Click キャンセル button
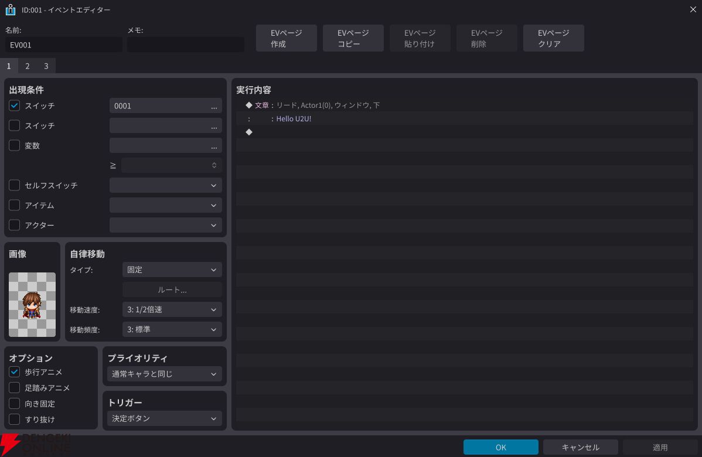Screen dimensions: 702x457 coord(580,447)
